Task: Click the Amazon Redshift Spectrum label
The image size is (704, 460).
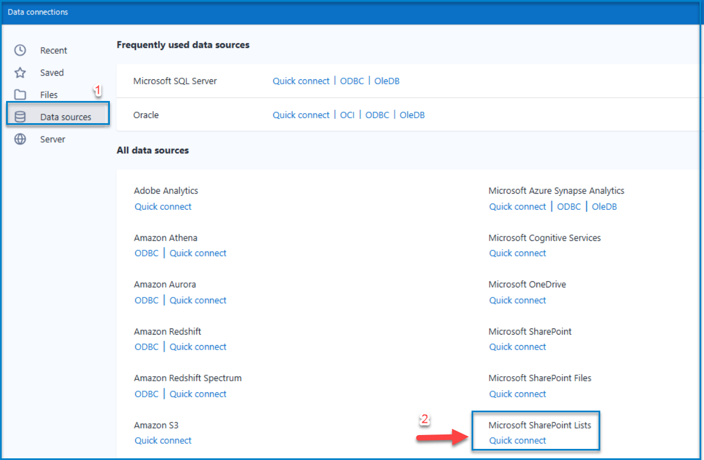Action: pos(188,378)
